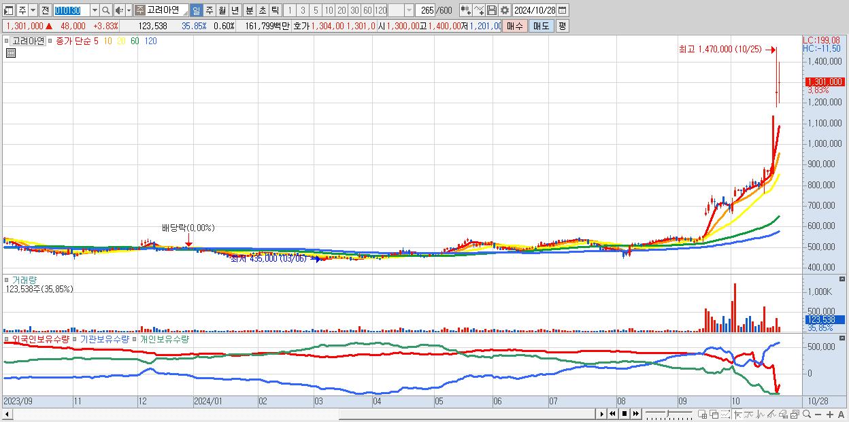The height and width of the screenshot is (422, 849).
Task: Click the play button in bottom toolbar
Action: coord(602,414)
